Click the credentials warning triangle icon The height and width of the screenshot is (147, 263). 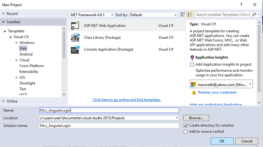[194, 93]
